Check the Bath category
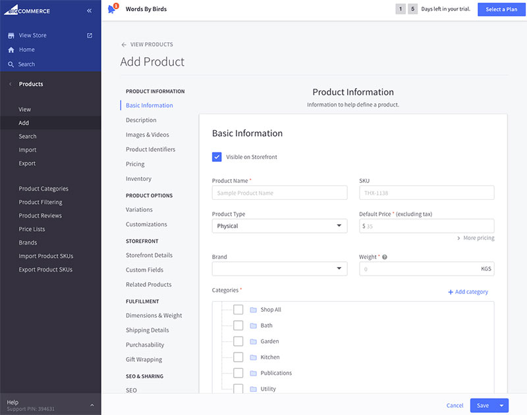527x415 pixels. pyautogui.click(x=238, y=326)
